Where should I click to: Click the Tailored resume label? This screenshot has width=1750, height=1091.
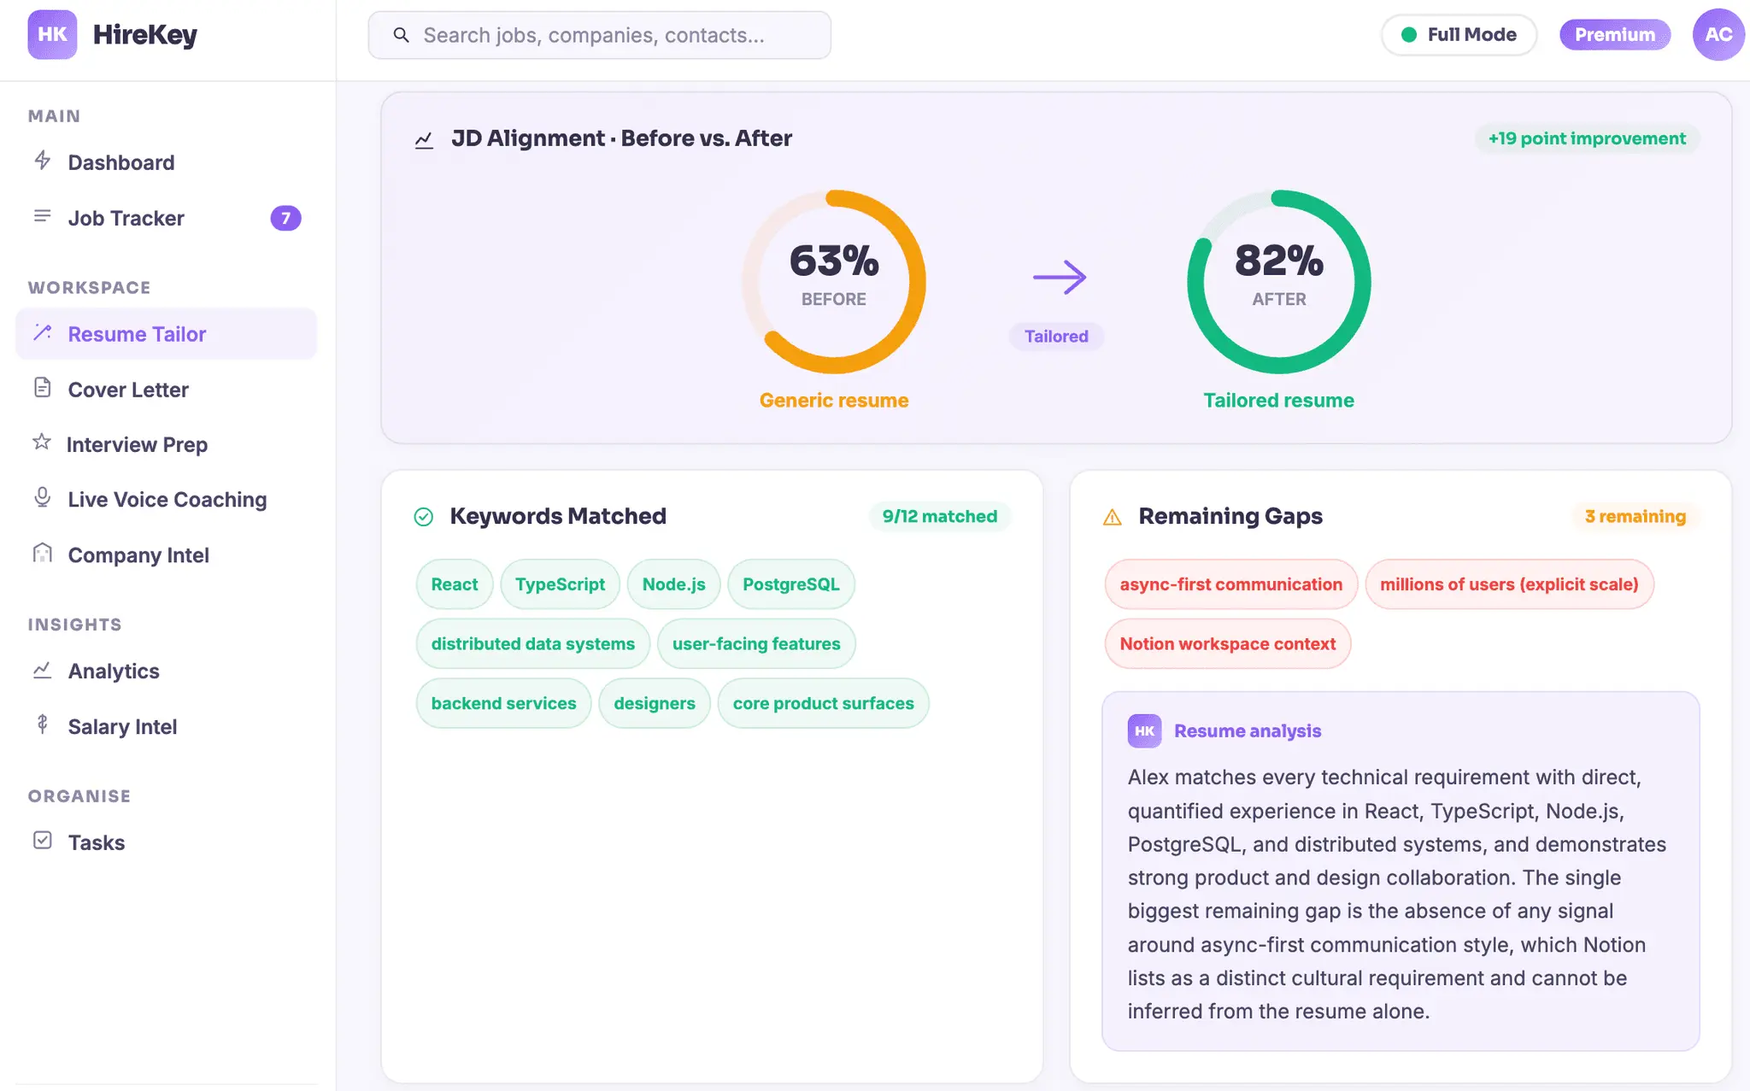[1279, 401]
